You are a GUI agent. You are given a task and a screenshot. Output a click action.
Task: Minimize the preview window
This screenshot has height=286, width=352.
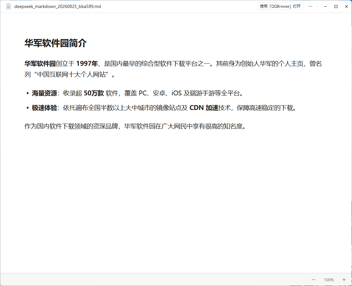point(325,6)
